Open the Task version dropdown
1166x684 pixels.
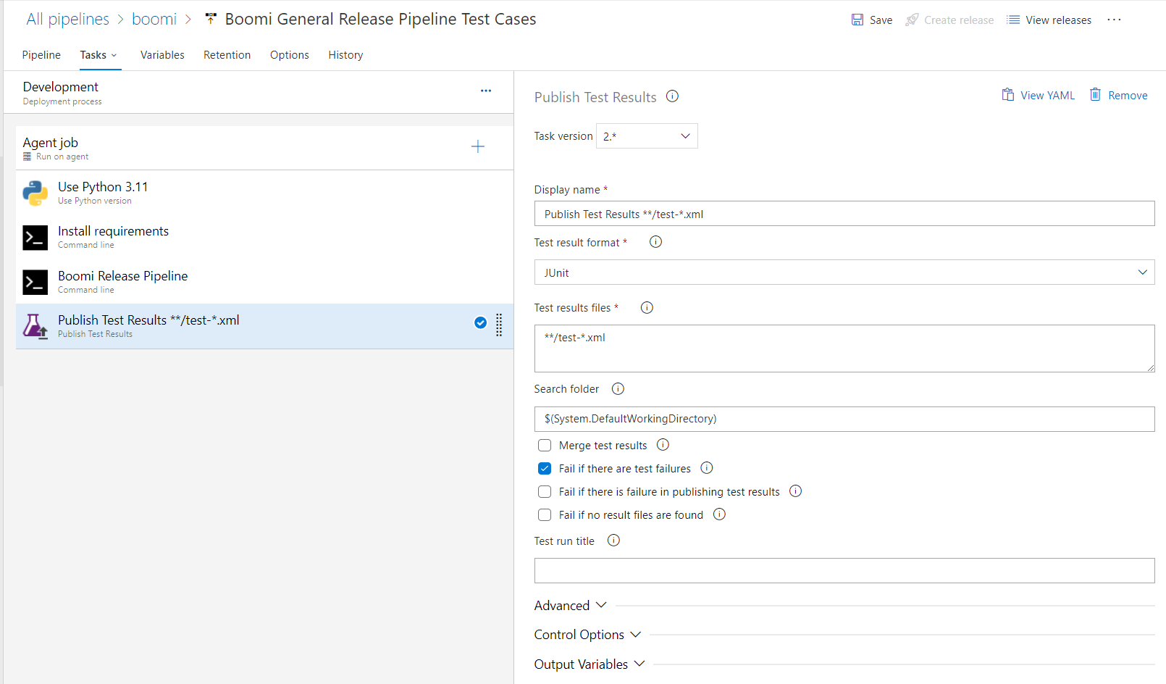click(647, 136)
